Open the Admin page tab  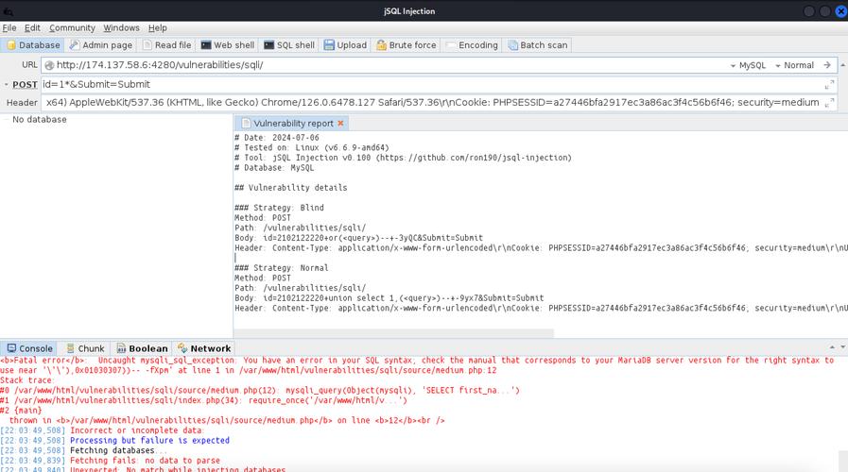[101, 45]
